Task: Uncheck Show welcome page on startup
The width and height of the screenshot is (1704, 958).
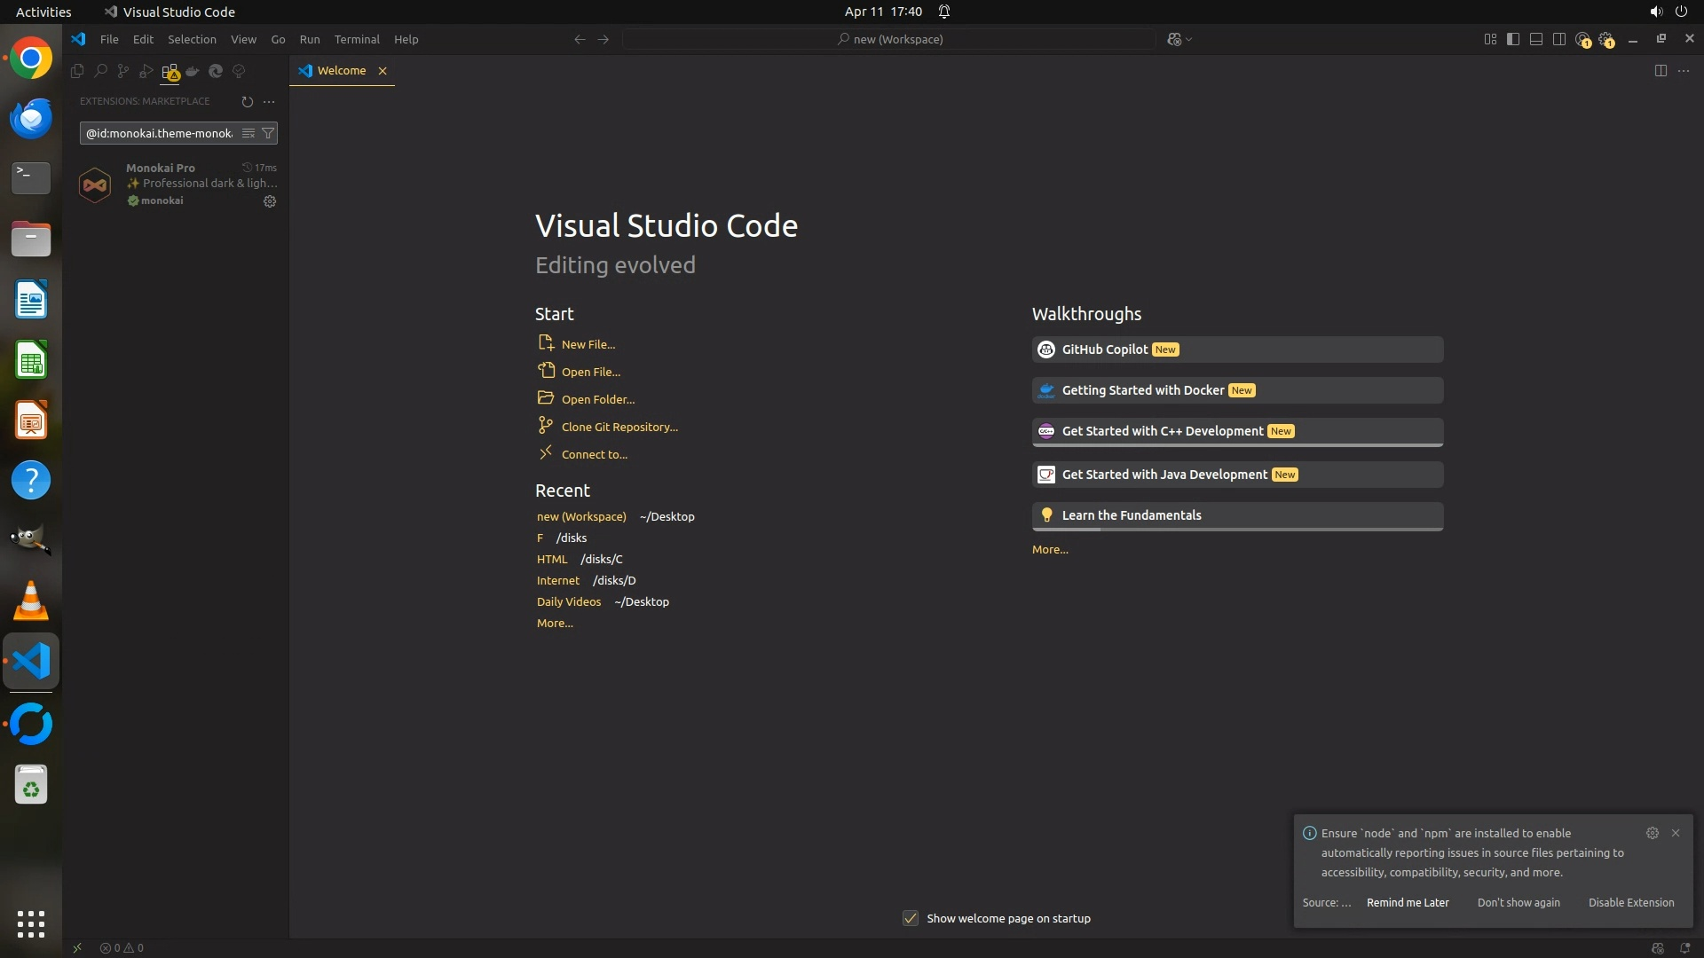Action: [911, 918]
